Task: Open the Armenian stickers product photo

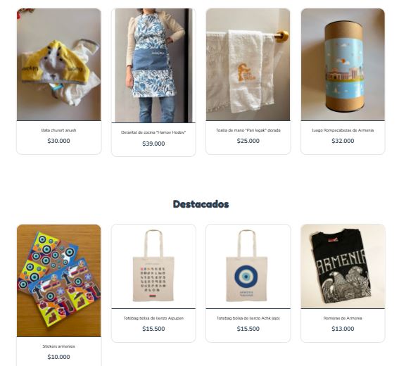Action: (x=59, y=281)
